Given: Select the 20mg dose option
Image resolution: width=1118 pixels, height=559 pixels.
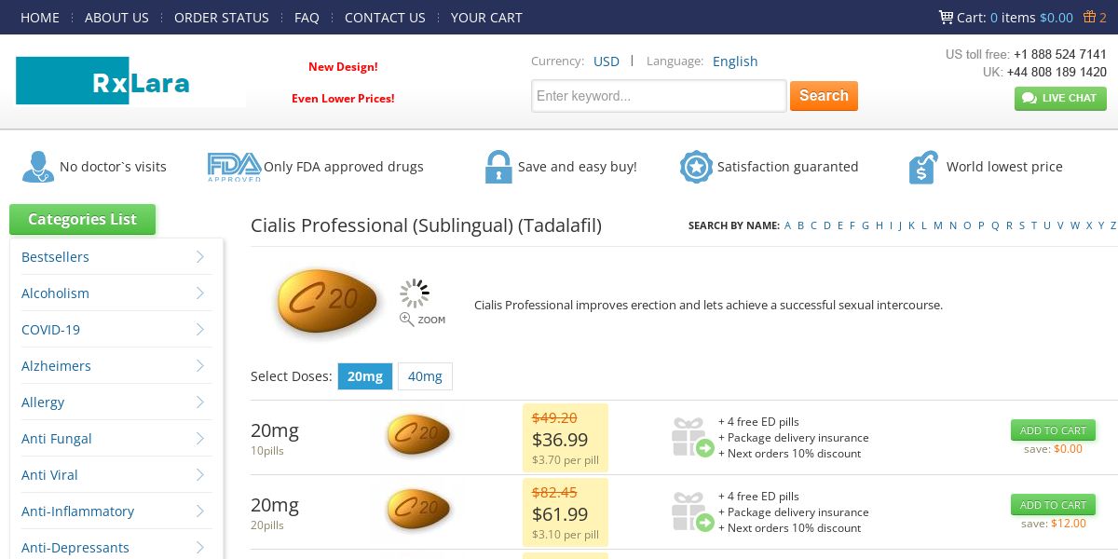Looking at the screenshot, I should click(365, 376).
